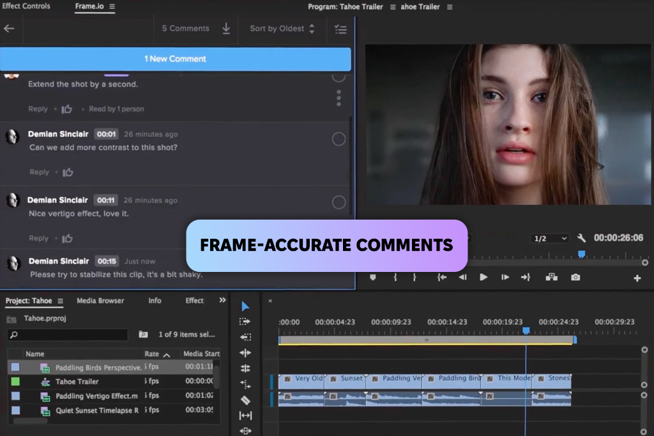
Task: Click the Mark Out bracket button
Action: (414, 277)
